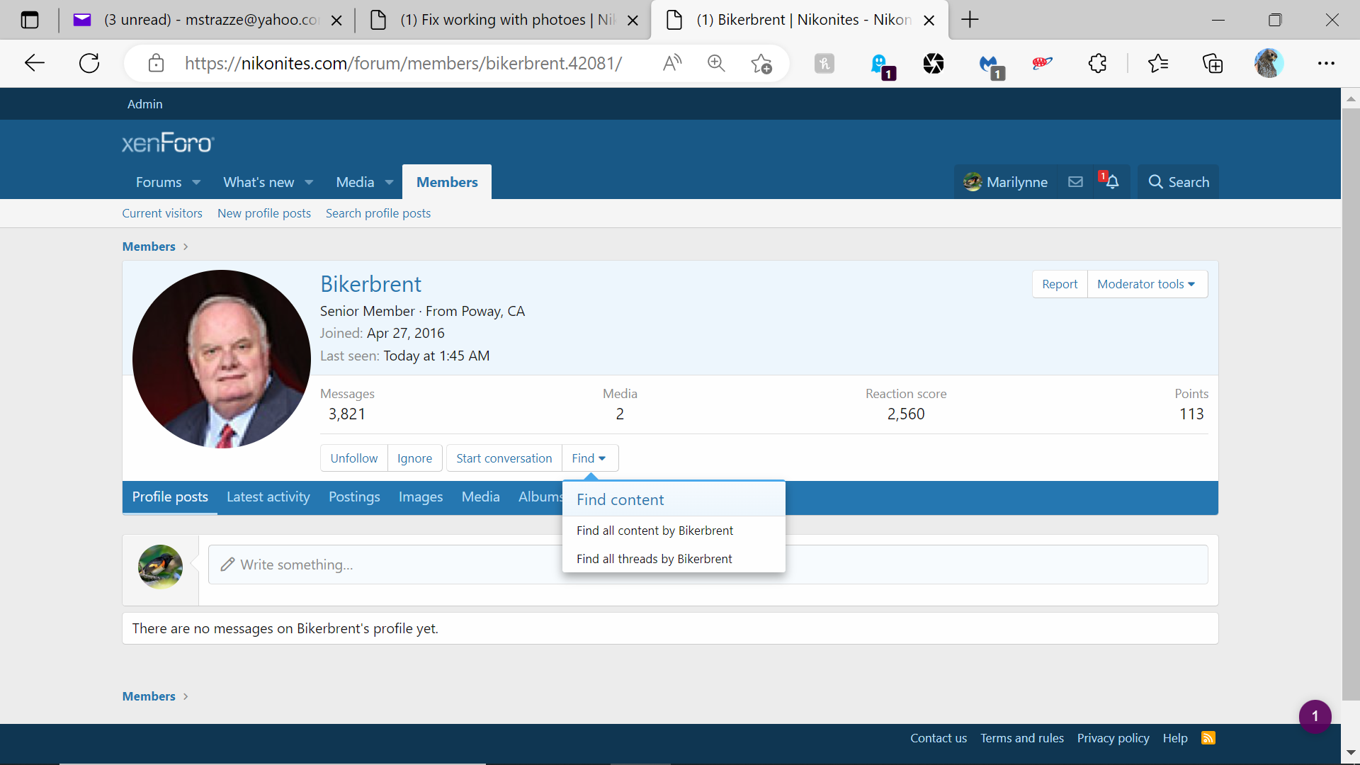Click the Read aloud icon
Screen dimensions: 1360x765
pyautogui.click(x=671, y=63)
